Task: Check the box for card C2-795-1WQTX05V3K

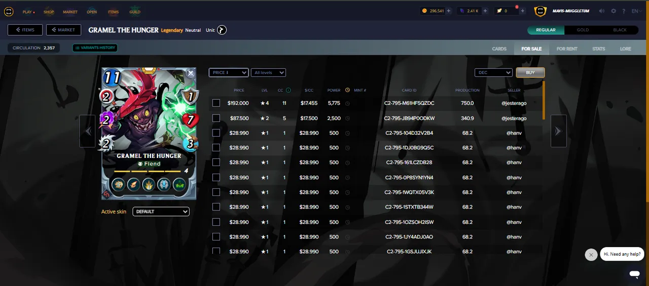Action: pos(216,192)
